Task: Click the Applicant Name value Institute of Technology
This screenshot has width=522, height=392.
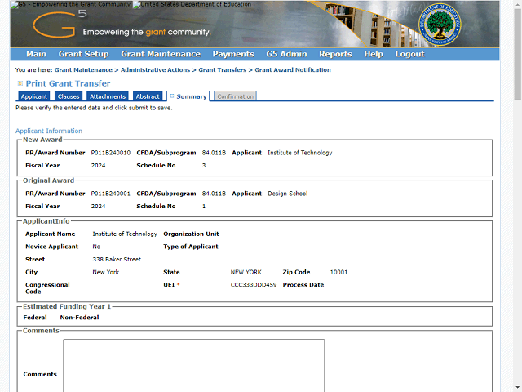Action: point(125,234)
